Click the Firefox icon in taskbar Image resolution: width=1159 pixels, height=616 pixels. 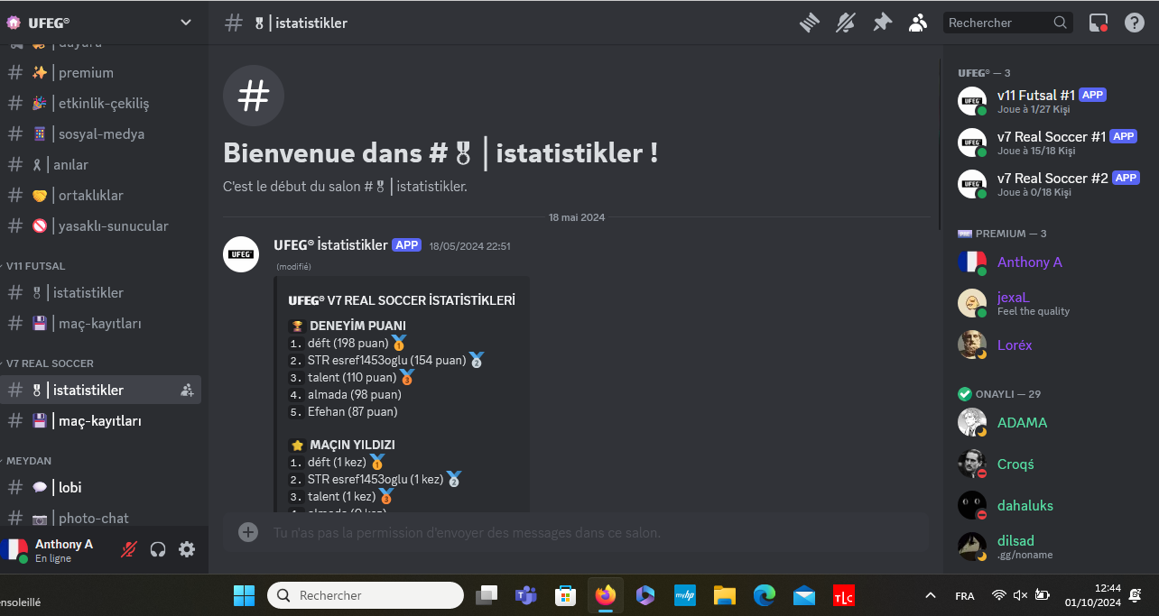pos(605,595)
